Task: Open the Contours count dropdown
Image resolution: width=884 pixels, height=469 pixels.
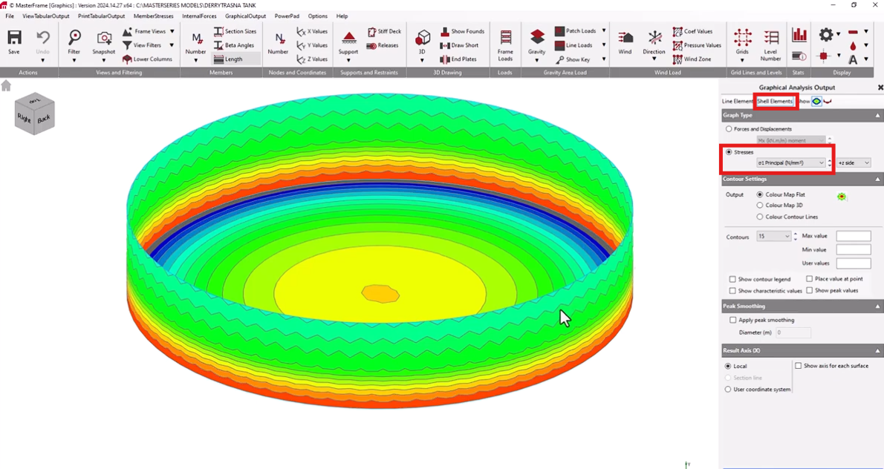Action: pyautogui.click(x=773, y=237)
